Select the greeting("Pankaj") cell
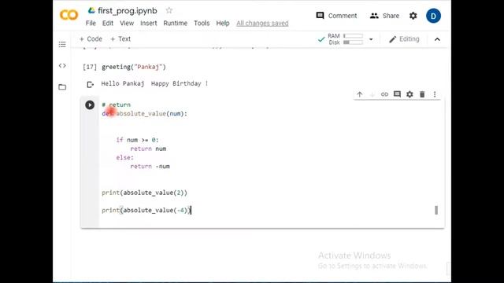The width and height of the screenshot is (504, 283). 134,67
